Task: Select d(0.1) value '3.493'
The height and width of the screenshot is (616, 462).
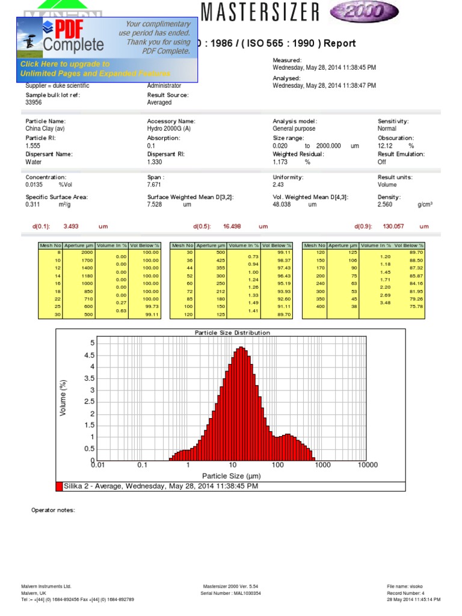Action: point(71,227)
